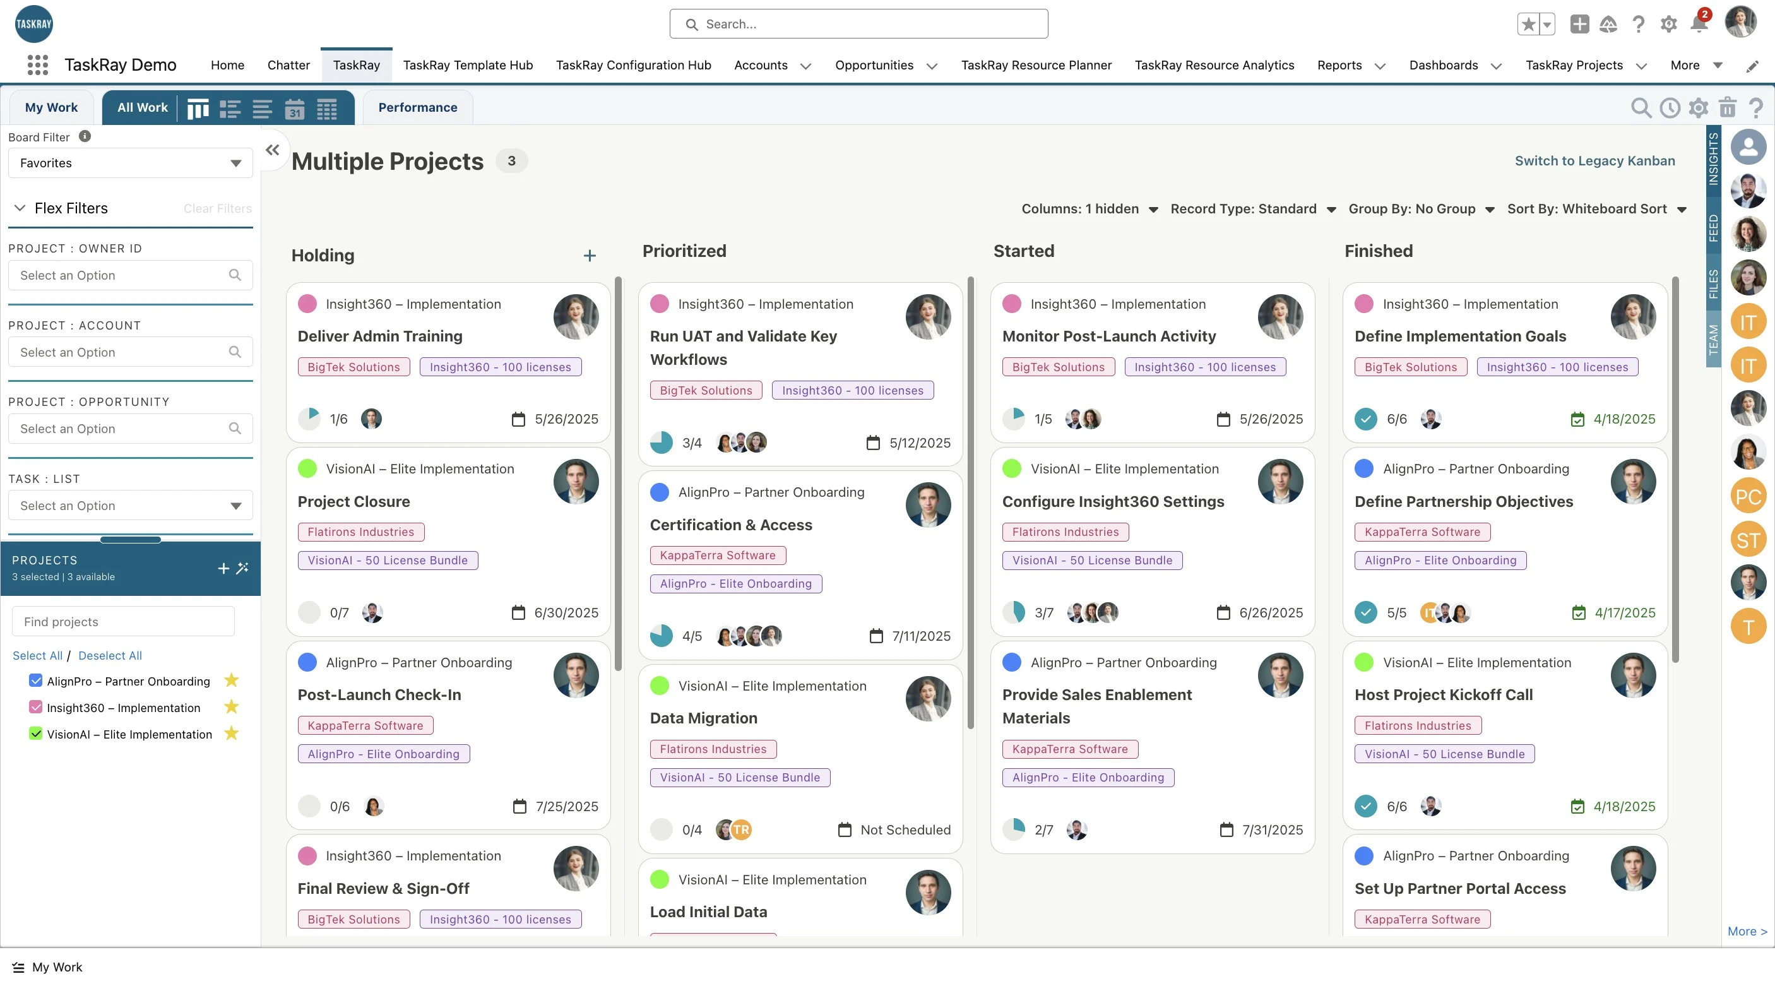Toggle favorite star for Insight360 project
This screenshot has height=986, width=1775.
coord(232,707)
